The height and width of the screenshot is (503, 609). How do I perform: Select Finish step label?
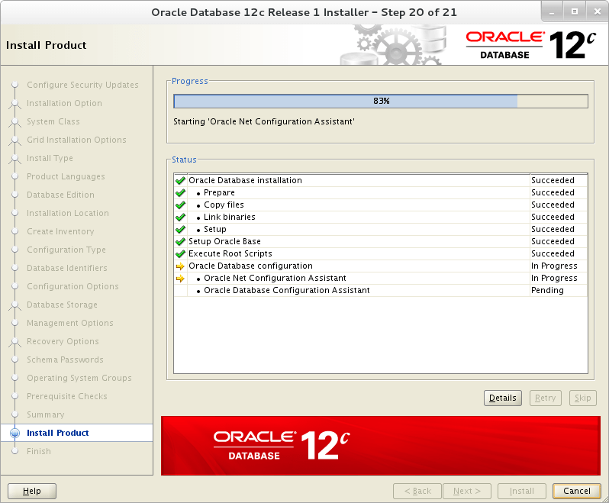pyautogui.click(x=38, y=451)
